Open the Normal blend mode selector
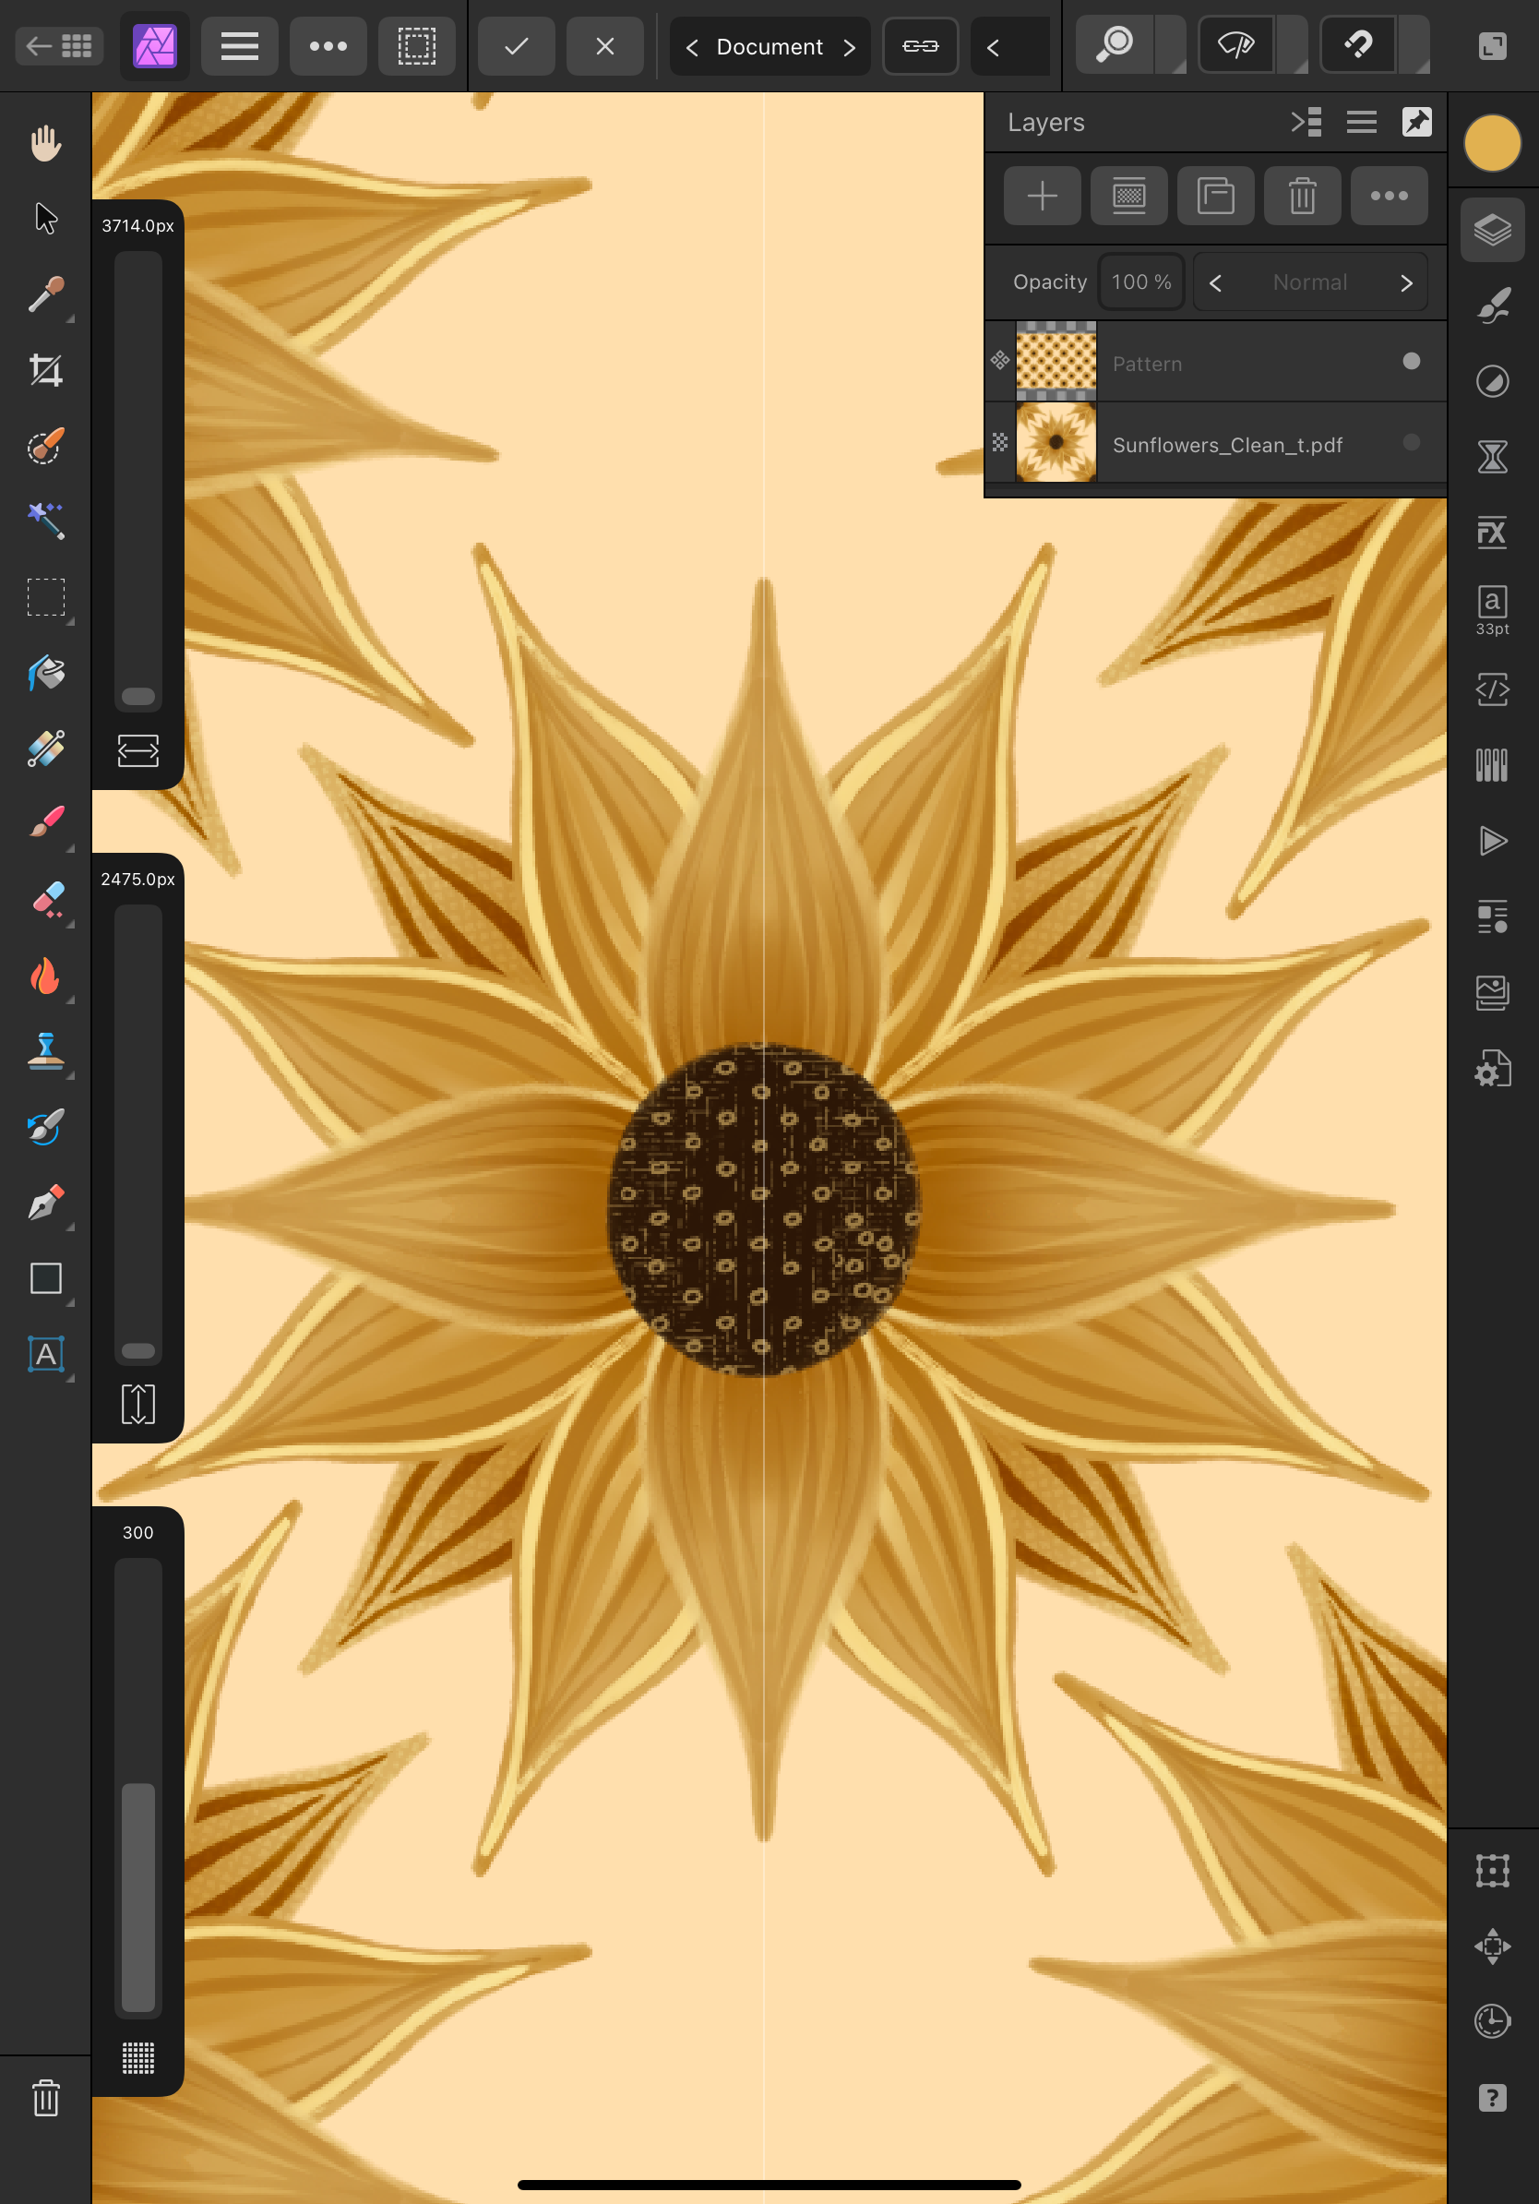This screenshot has width=1539, height=2204. tap(1309, 282)
